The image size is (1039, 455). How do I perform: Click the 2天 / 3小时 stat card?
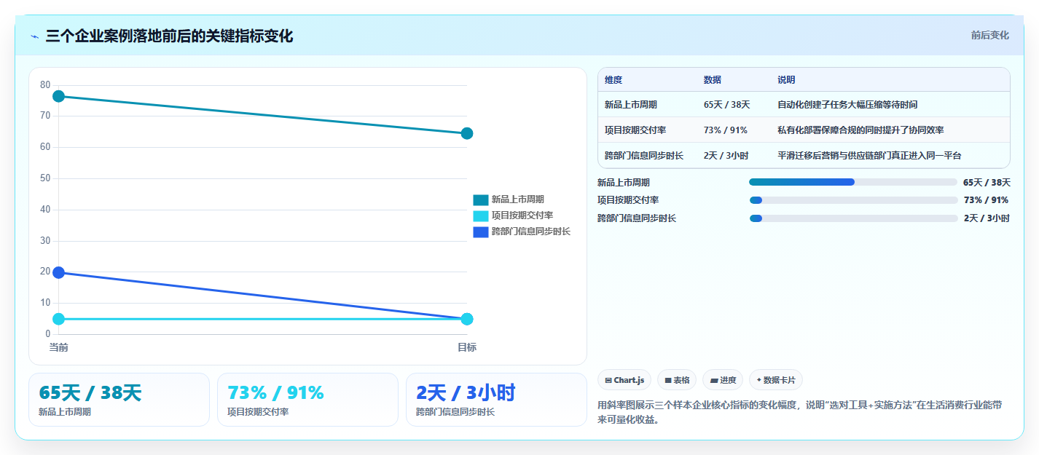(x=496, y=400)
